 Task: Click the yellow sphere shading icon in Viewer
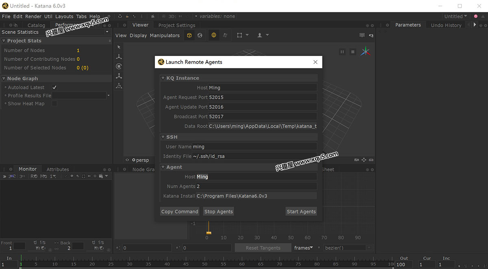[214, 35]
